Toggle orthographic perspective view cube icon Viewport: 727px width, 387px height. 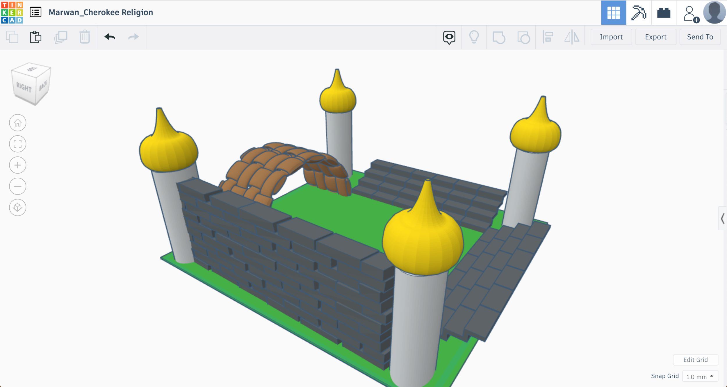click(x=17, y=207)
